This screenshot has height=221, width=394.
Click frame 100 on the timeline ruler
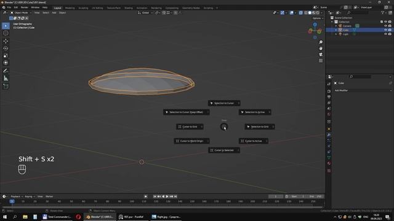tap(132, 201)
